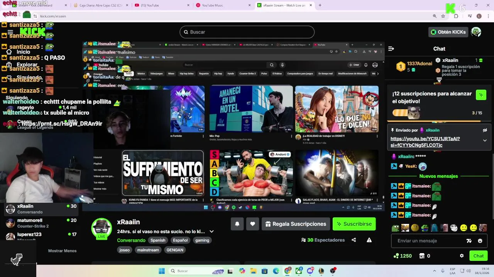Click the Windows taskbar Buscar box

pyautogui.click(x=197, y=271)
